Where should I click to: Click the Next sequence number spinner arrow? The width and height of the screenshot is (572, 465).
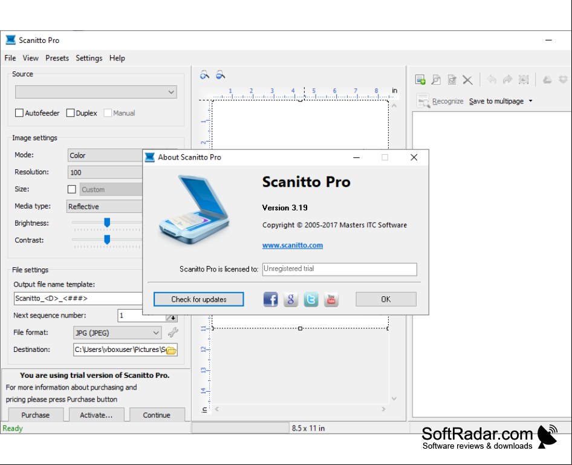tap(172, 317)
